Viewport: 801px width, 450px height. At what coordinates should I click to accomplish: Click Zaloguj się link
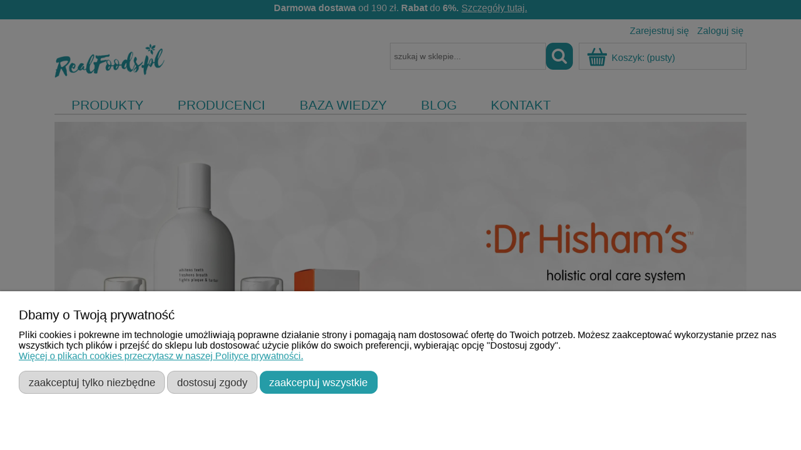[720, 31]
